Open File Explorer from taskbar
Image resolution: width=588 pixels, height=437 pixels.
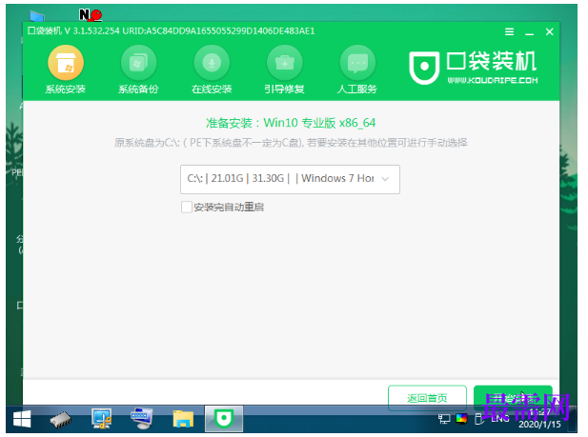pos(183,419)
